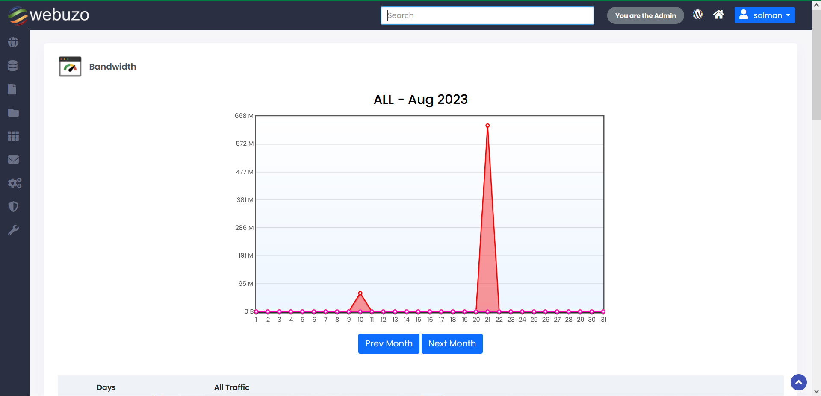The height and width of the screenshot is (396, 821).
Task: Open the Email envelope sidebar icon
Action: click(13, 160)
